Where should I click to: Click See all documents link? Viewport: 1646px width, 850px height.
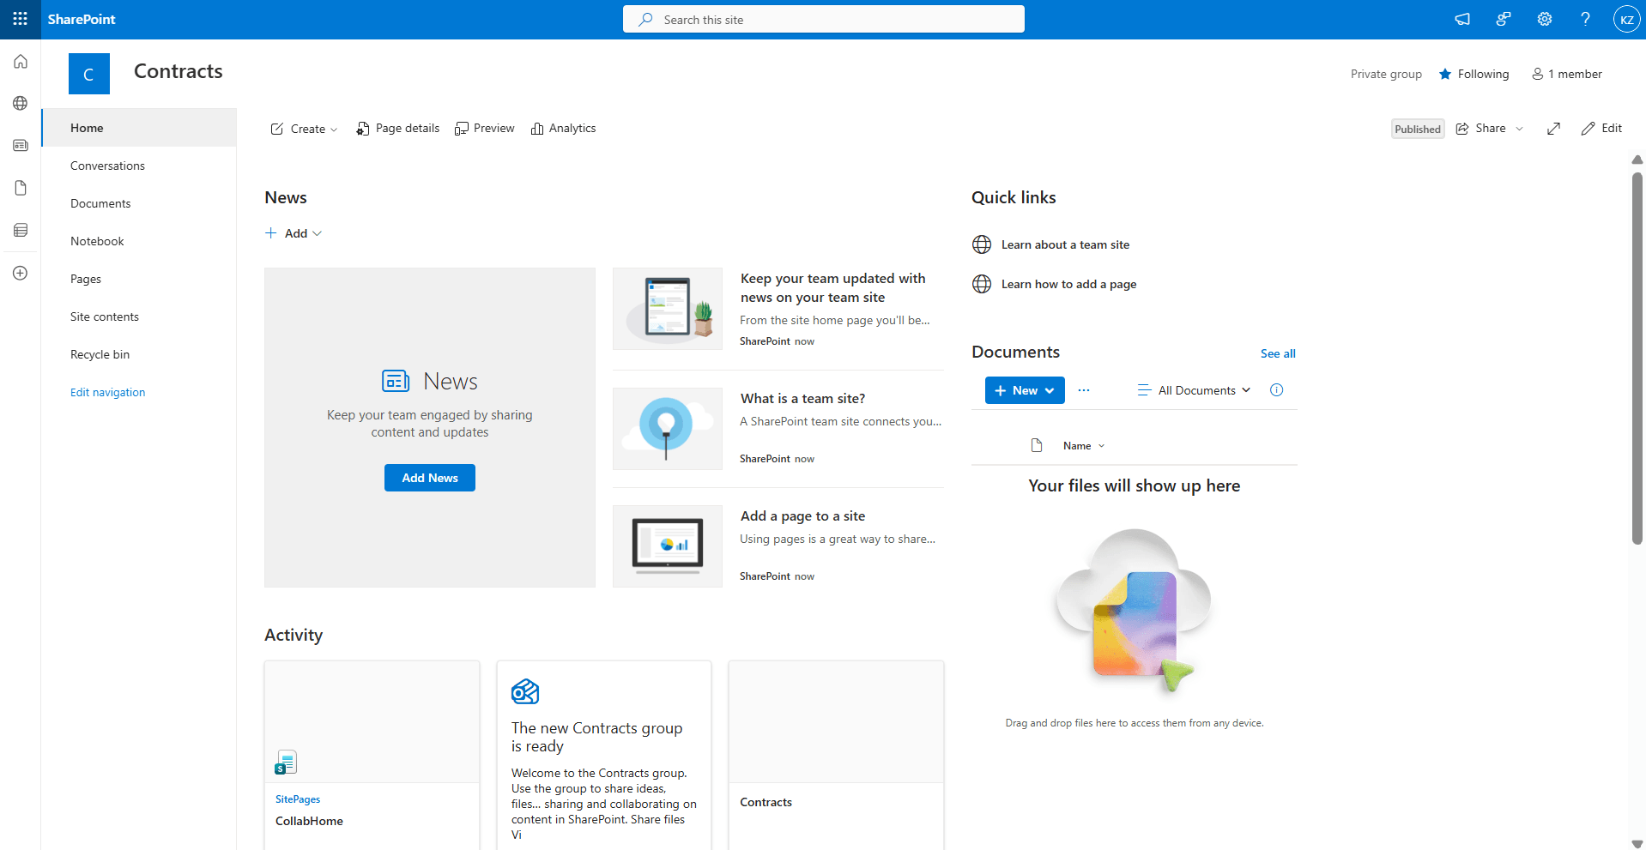1278,353
